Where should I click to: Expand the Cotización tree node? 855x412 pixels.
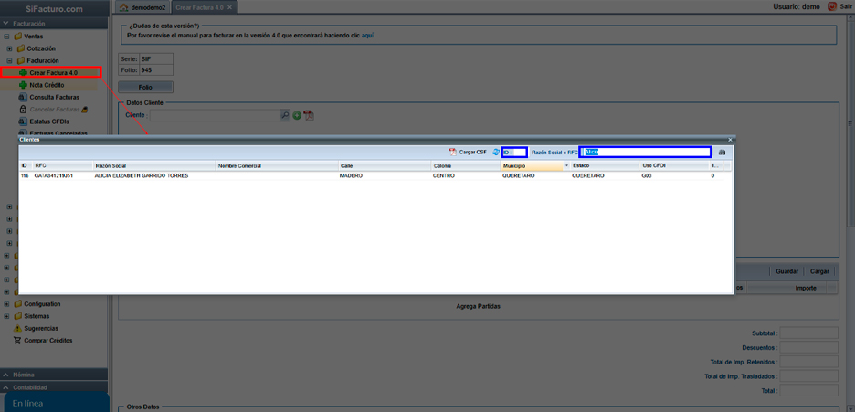[x=9, y=48]
